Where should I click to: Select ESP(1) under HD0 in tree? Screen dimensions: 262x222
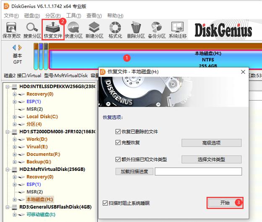[34, 102]
